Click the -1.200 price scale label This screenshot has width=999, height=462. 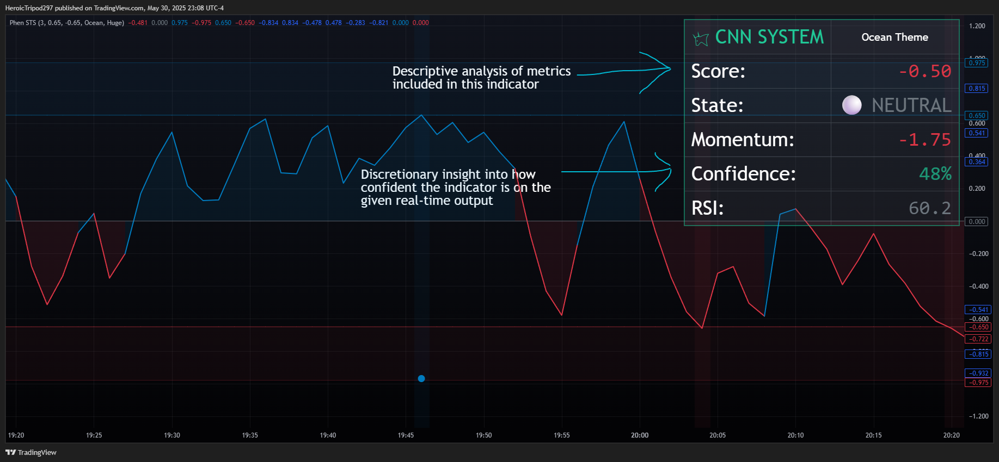[x=979, y=416]
